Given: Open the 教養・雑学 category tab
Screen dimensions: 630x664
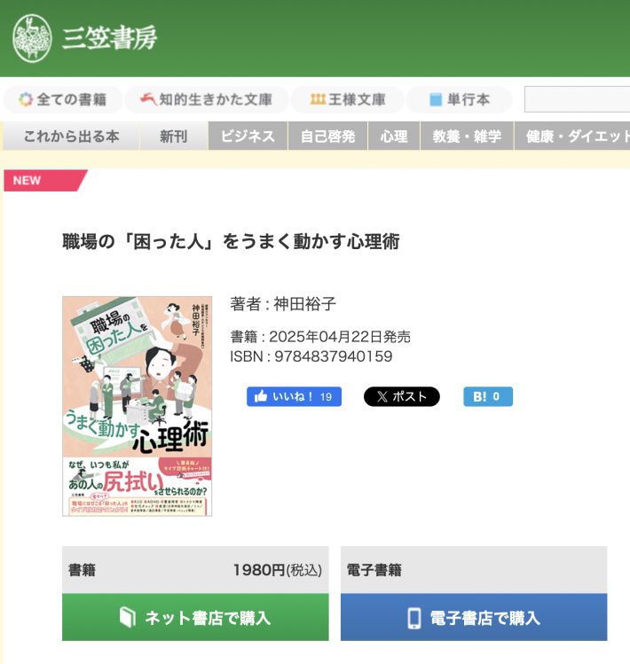Looking at the screenshot, I should pos(467,136).
